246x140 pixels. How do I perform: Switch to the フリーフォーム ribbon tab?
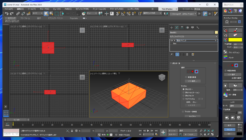25,18
